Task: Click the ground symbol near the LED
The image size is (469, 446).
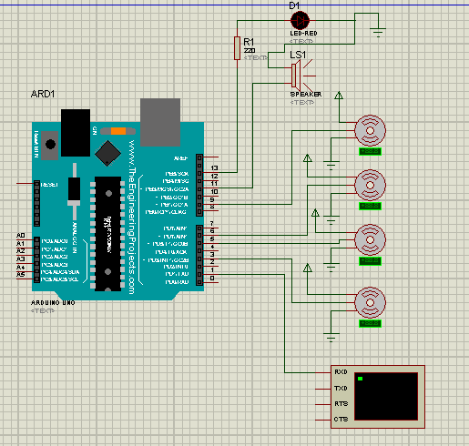Action: 378,32
